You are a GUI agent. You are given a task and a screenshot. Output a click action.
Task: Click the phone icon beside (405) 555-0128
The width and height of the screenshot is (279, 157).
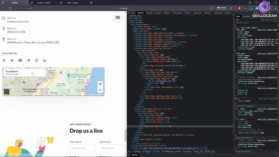3,29
